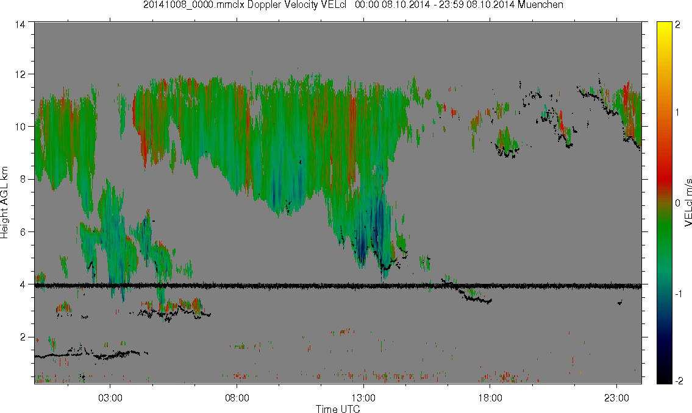Click the height axis label 14
This screenshot has width=692, height=413.
click(20, 25)
